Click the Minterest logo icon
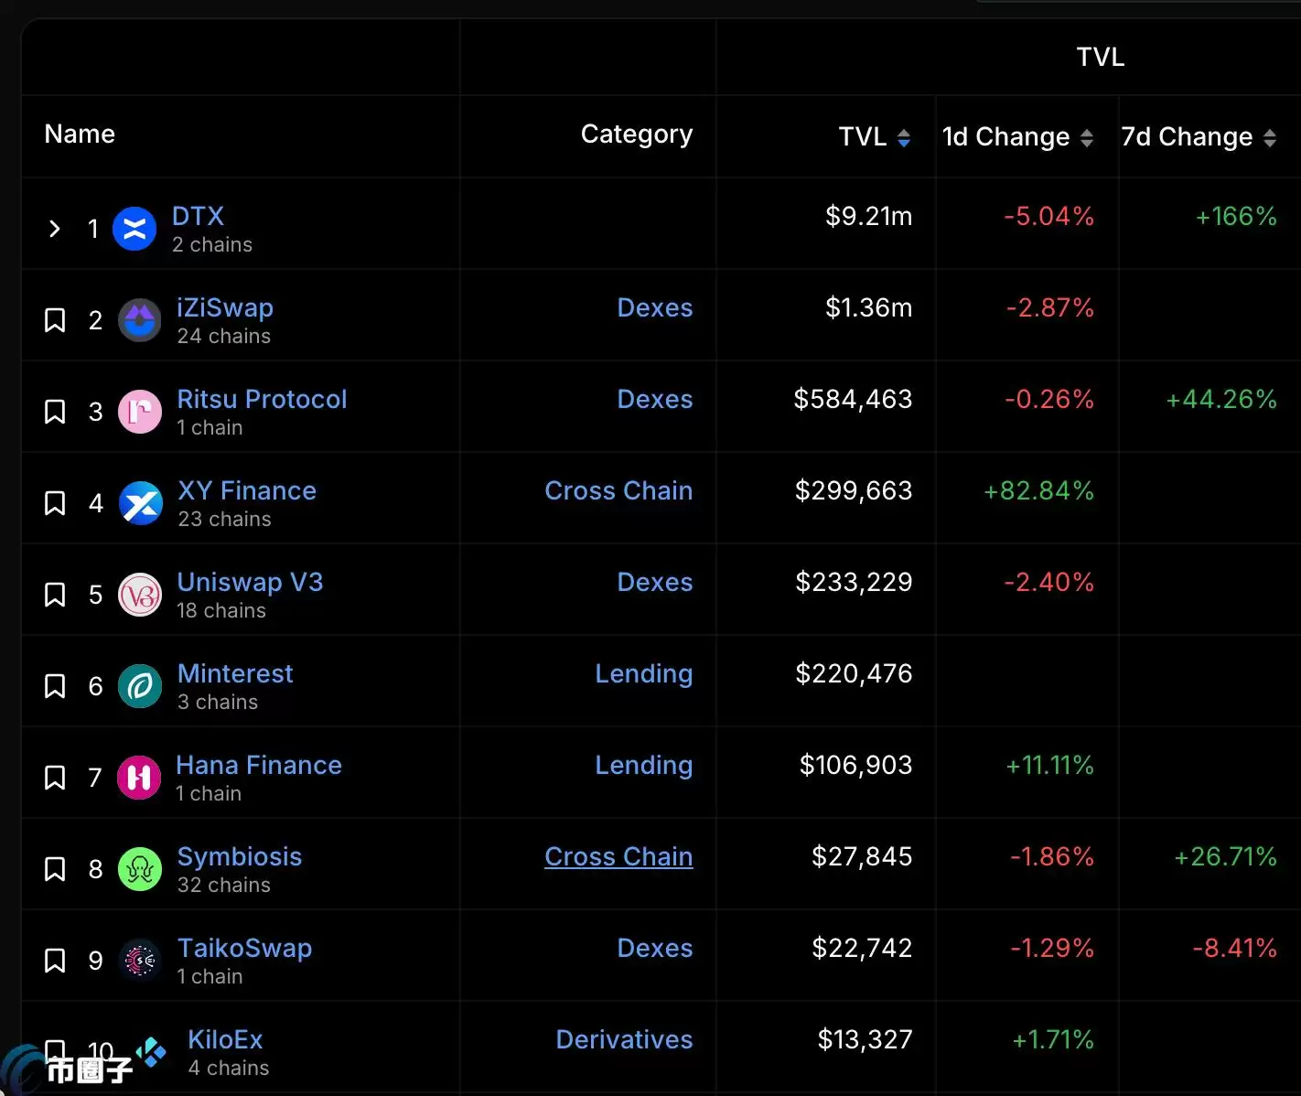This screenshot has height=1096, width=1301. (140, 686)
